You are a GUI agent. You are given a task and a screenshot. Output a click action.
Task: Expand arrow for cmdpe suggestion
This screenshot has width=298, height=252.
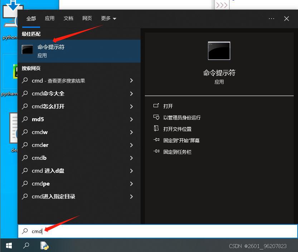(x=131, y=184)
